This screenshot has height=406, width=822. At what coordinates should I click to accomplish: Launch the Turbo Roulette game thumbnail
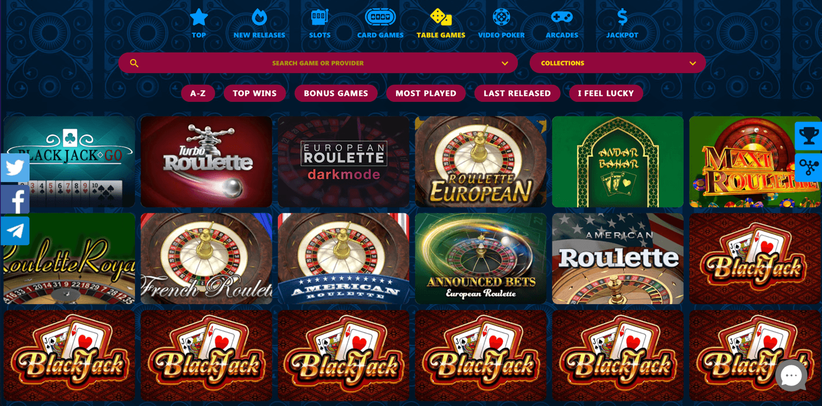[x=206, y=162]
